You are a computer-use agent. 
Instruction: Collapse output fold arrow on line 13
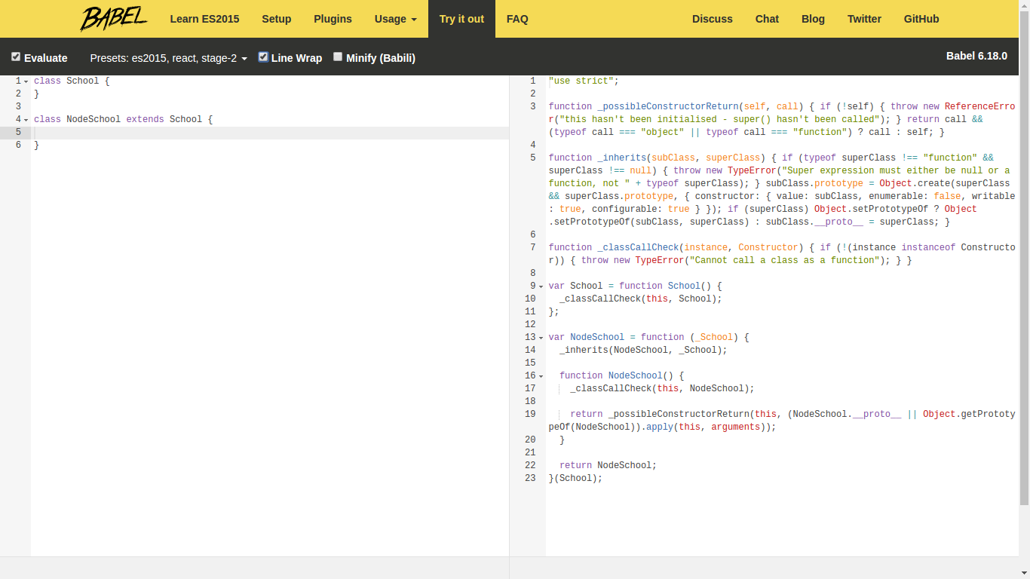(541, 338)
